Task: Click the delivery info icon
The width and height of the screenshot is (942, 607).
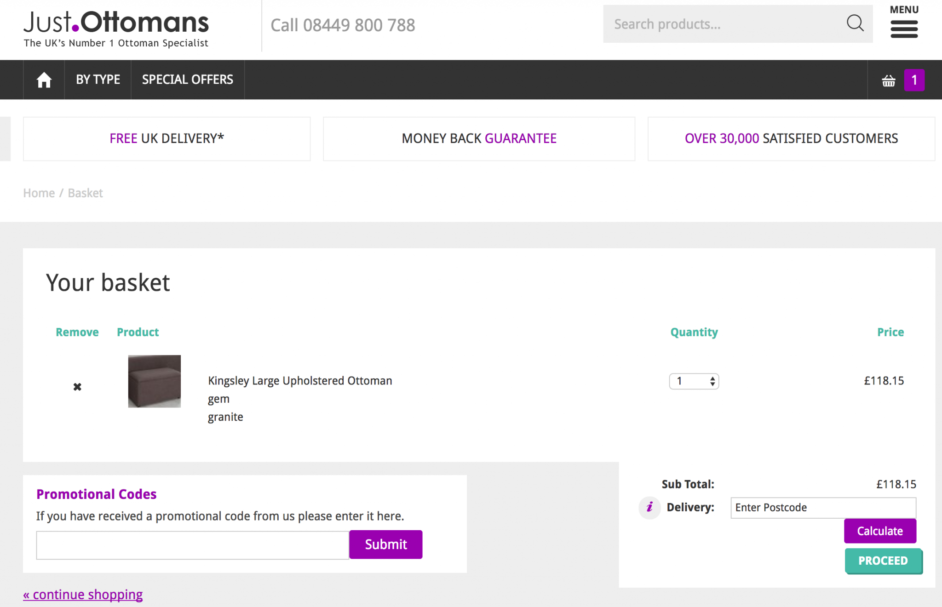Action: (649, 507)
